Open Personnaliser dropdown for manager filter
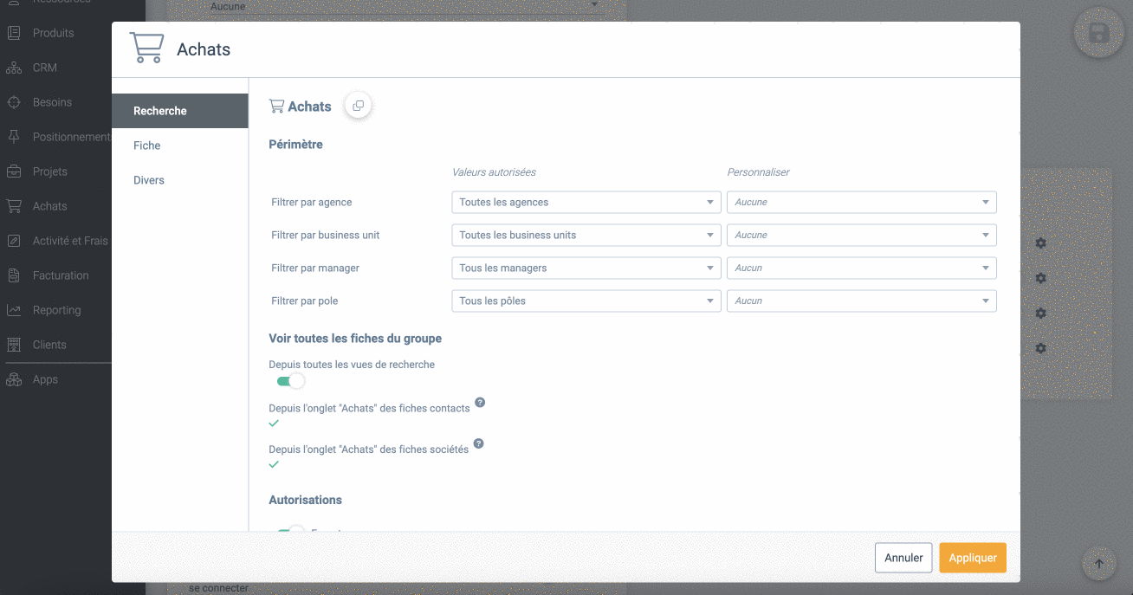This screenshot has width=1133, height=595. (862, 268)
